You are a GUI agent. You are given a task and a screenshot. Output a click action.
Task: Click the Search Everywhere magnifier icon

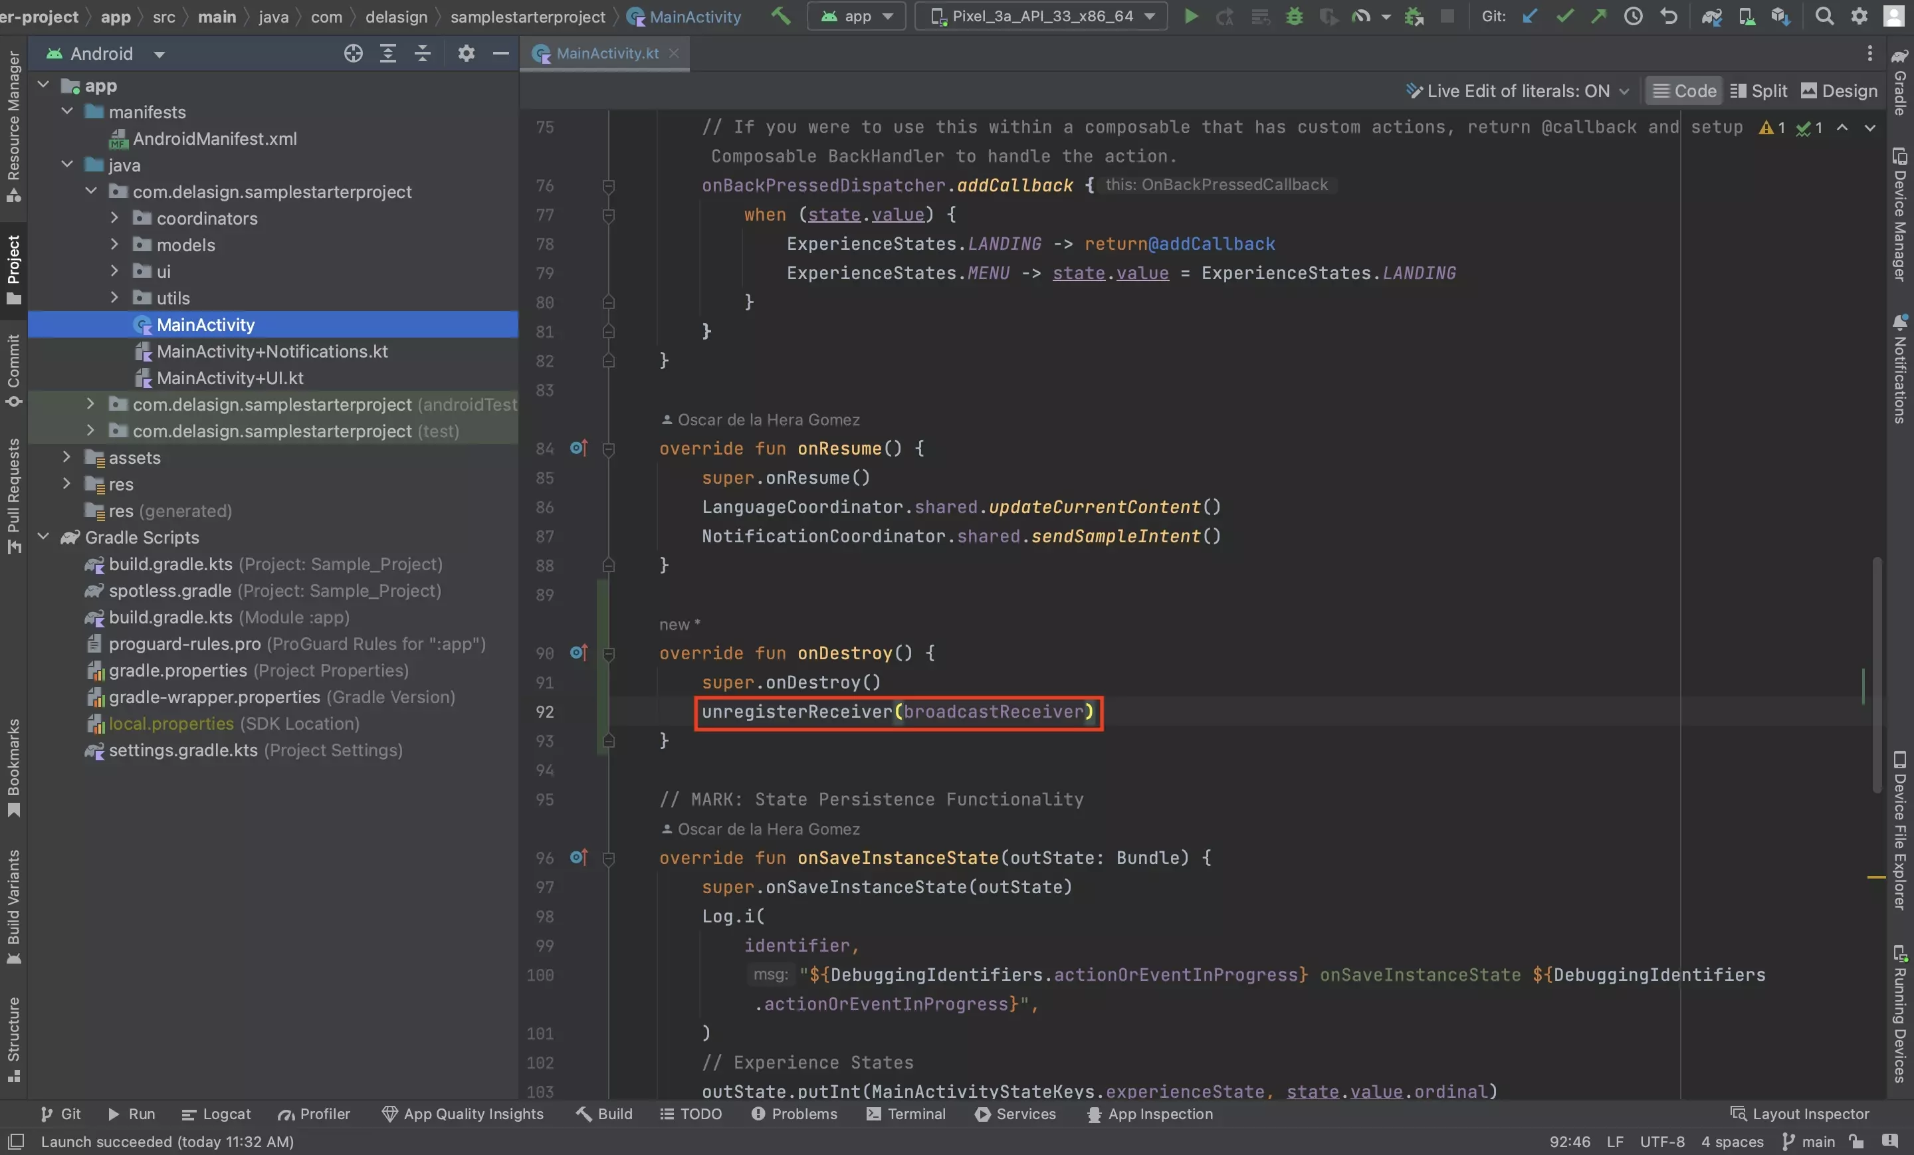click(1824, 17)
